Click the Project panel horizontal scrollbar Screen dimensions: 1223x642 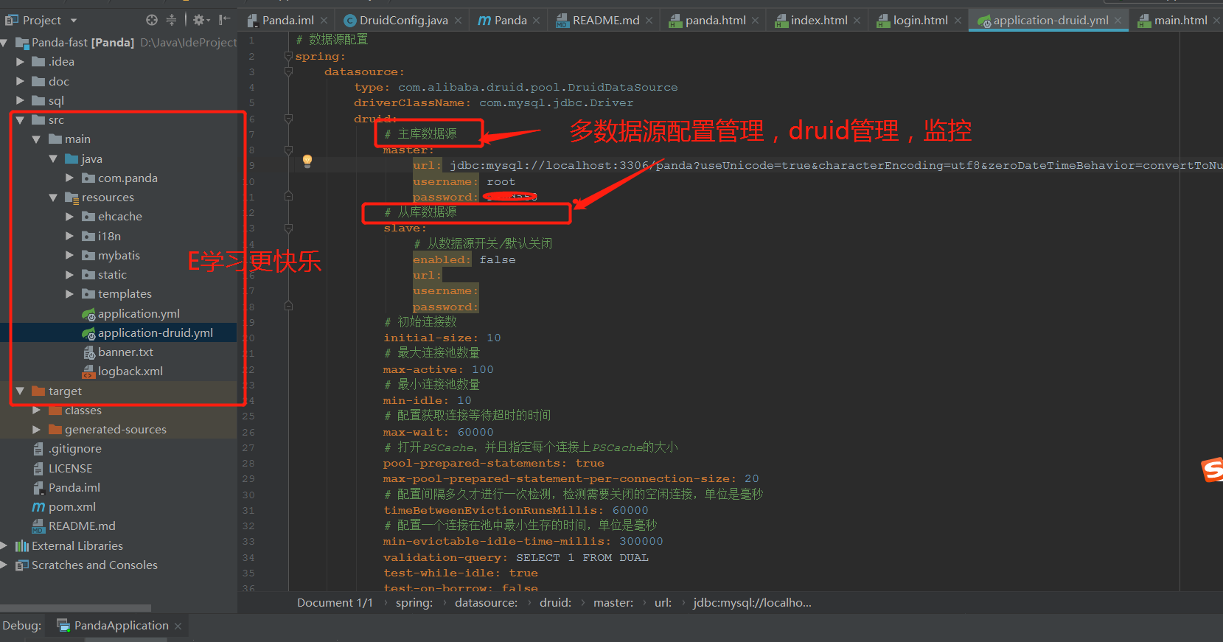pos(75,608)
